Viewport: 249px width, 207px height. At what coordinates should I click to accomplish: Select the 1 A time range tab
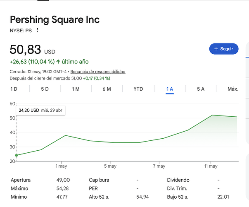tap(170, 89)
